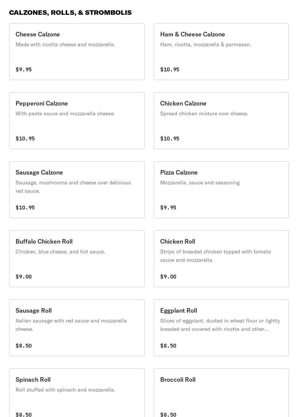Image resolution: width=298 pixels, height=417 pixels.
Task: Select Sausage Roll menu item
Action: coord(77,328)
